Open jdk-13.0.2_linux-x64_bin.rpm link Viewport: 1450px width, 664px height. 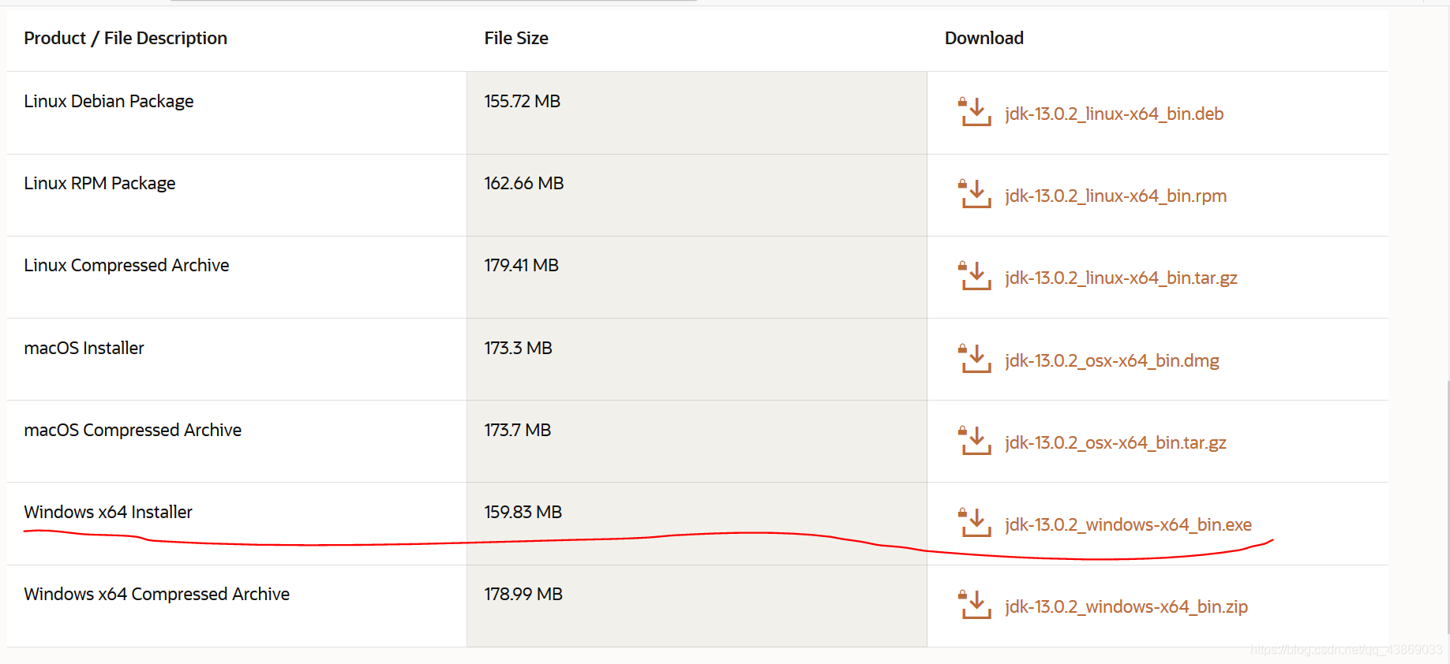click(1115, 196)
